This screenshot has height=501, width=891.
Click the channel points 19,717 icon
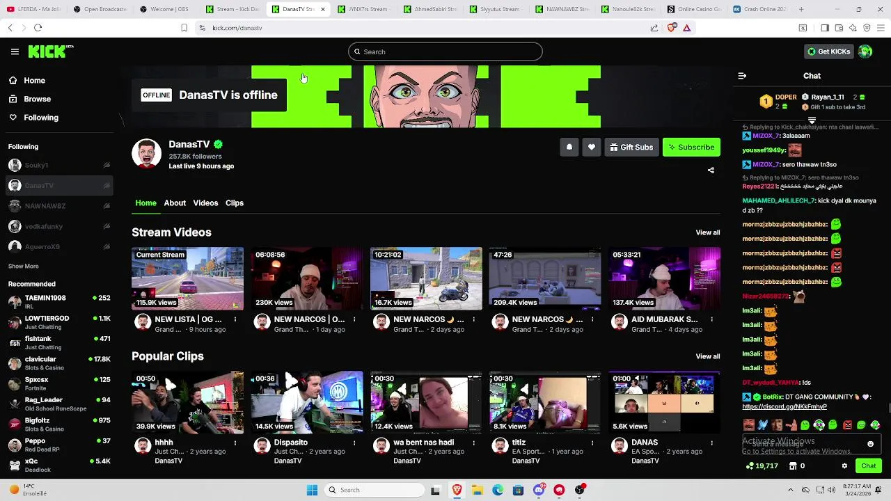750,466
